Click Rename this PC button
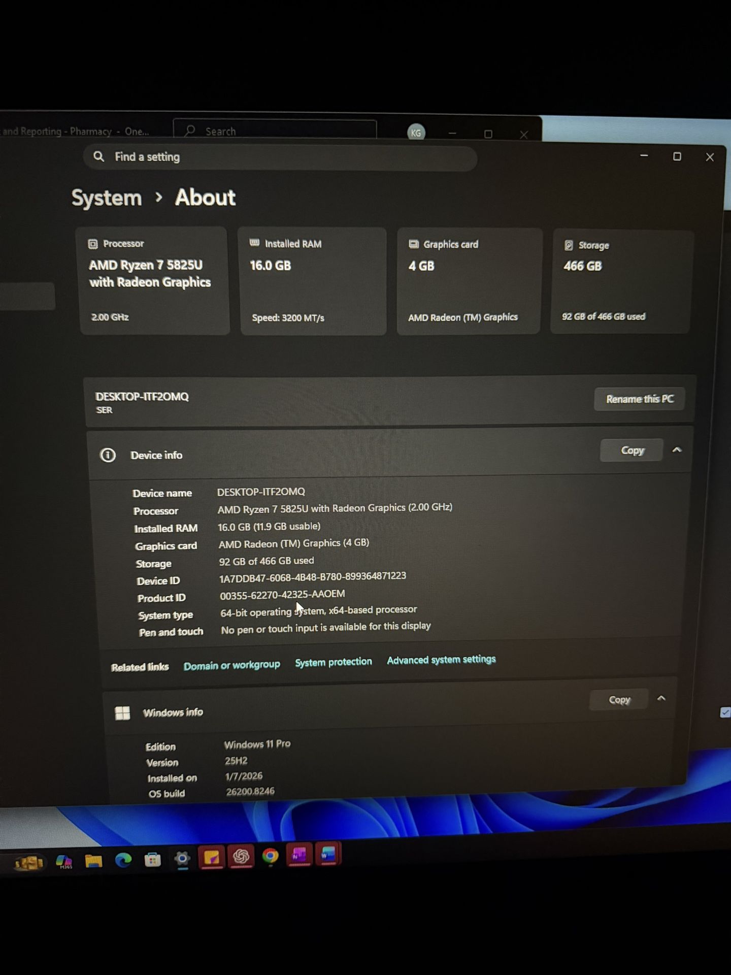 coord(640,399)
